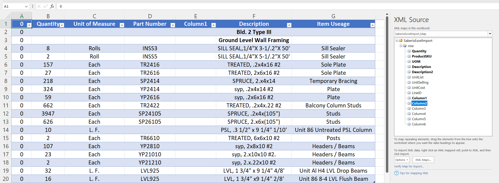Image resolution: width=499 pixels, height=183 pixels.
Task: Click the Select All corner triangle
Action: pos(8,16)
